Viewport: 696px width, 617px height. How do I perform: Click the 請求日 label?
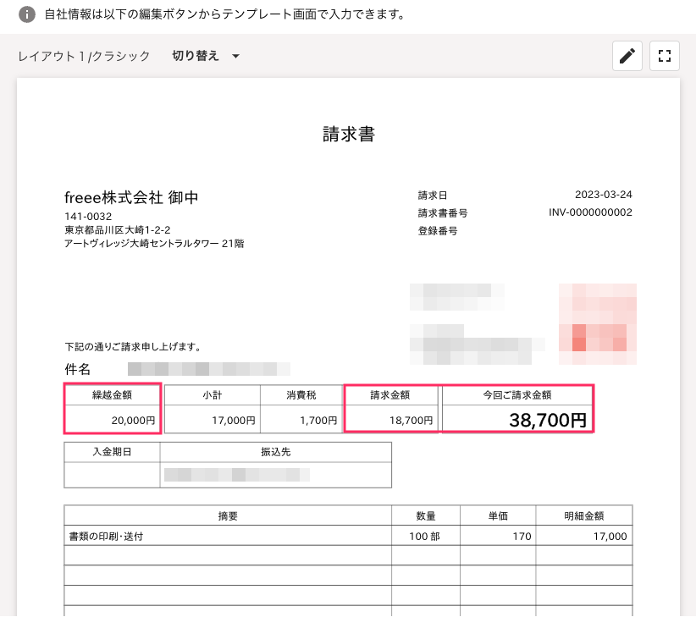coord(433,196)
